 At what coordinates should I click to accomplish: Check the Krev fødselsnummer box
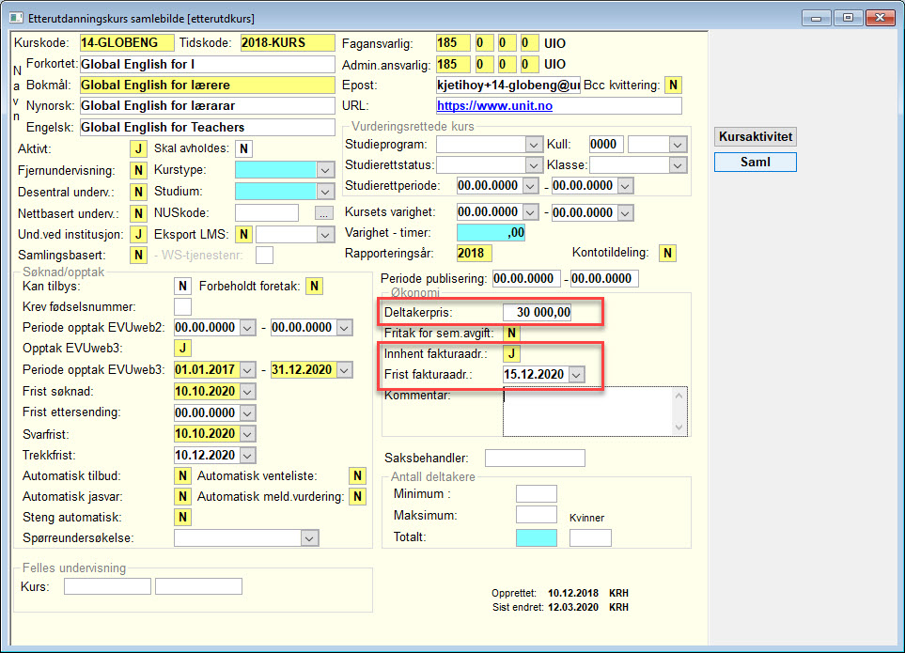(182, 307)
